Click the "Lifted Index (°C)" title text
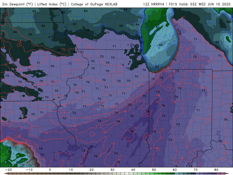 (52, 4)
